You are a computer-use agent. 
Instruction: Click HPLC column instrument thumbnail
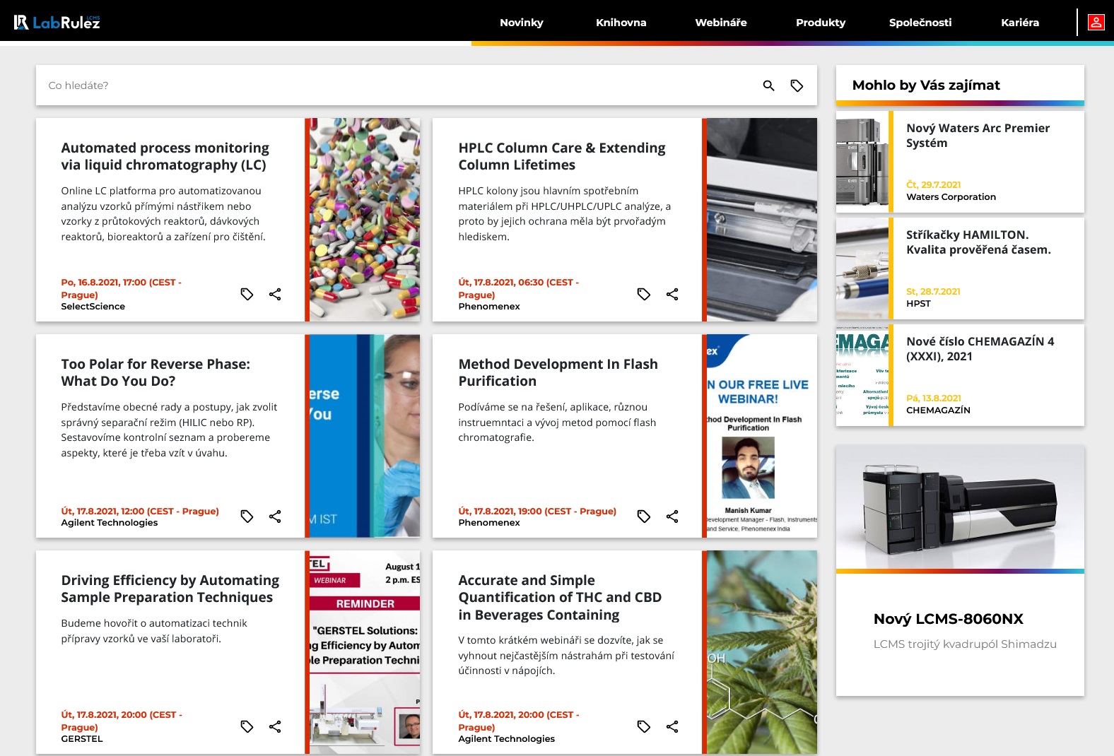(761, 220)
